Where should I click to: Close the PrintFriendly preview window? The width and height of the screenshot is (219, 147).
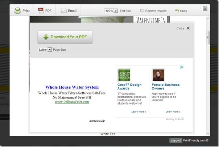(205, 9)
